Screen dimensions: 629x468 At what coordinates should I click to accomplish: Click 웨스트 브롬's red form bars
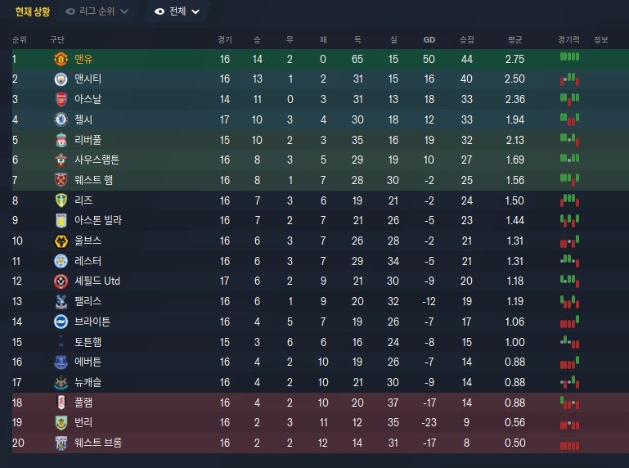click(x=569, y=446)
